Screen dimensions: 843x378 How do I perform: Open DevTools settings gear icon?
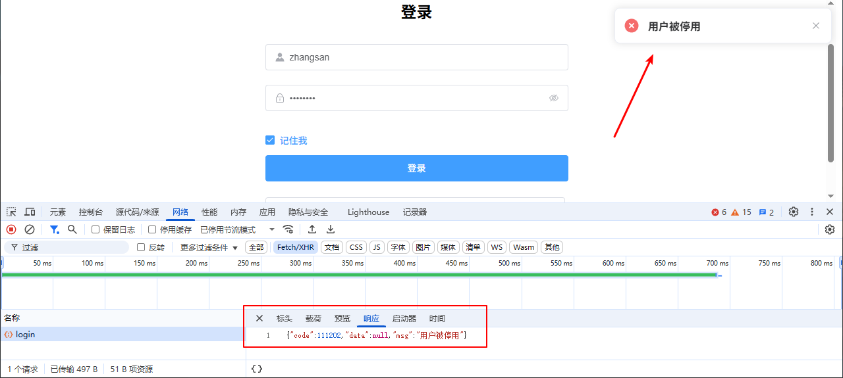[794, 212]
